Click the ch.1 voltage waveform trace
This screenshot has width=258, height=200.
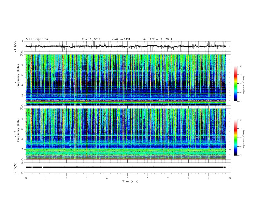[x=125, y=46]
